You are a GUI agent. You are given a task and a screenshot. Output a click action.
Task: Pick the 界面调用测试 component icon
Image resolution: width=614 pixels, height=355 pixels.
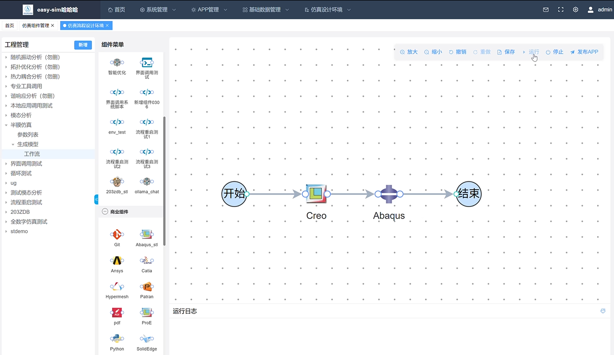point(147,62)
